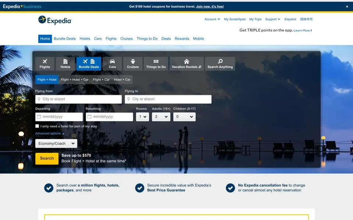
Task: Open Rewards in top navigation
Action: pyautogui.click(x=182, y=38)
